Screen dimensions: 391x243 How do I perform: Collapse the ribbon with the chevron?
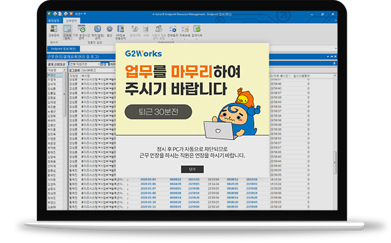335,21
